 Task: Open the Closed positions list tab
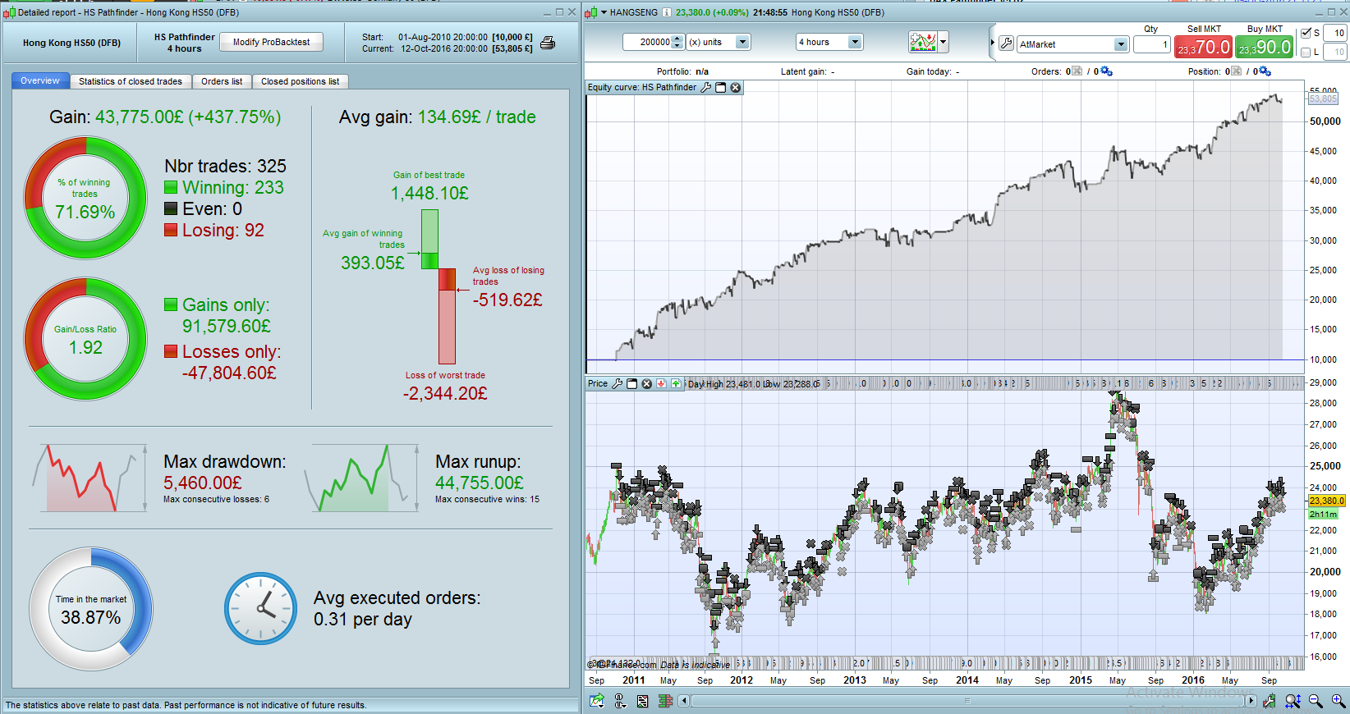pos(300,81)
